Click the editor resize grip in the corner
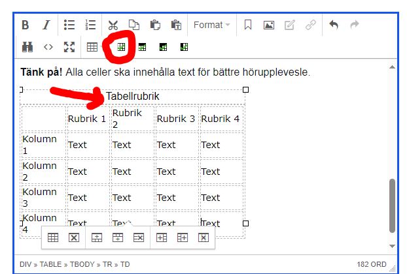This screenshot has width=407, height=274. tap(393, 268)
